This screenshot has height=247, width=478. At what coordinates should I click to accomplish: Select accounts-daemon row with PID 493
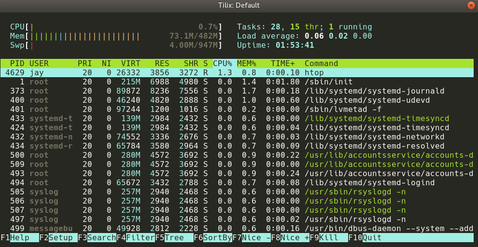pyautogui.click(x=237, y=174)
